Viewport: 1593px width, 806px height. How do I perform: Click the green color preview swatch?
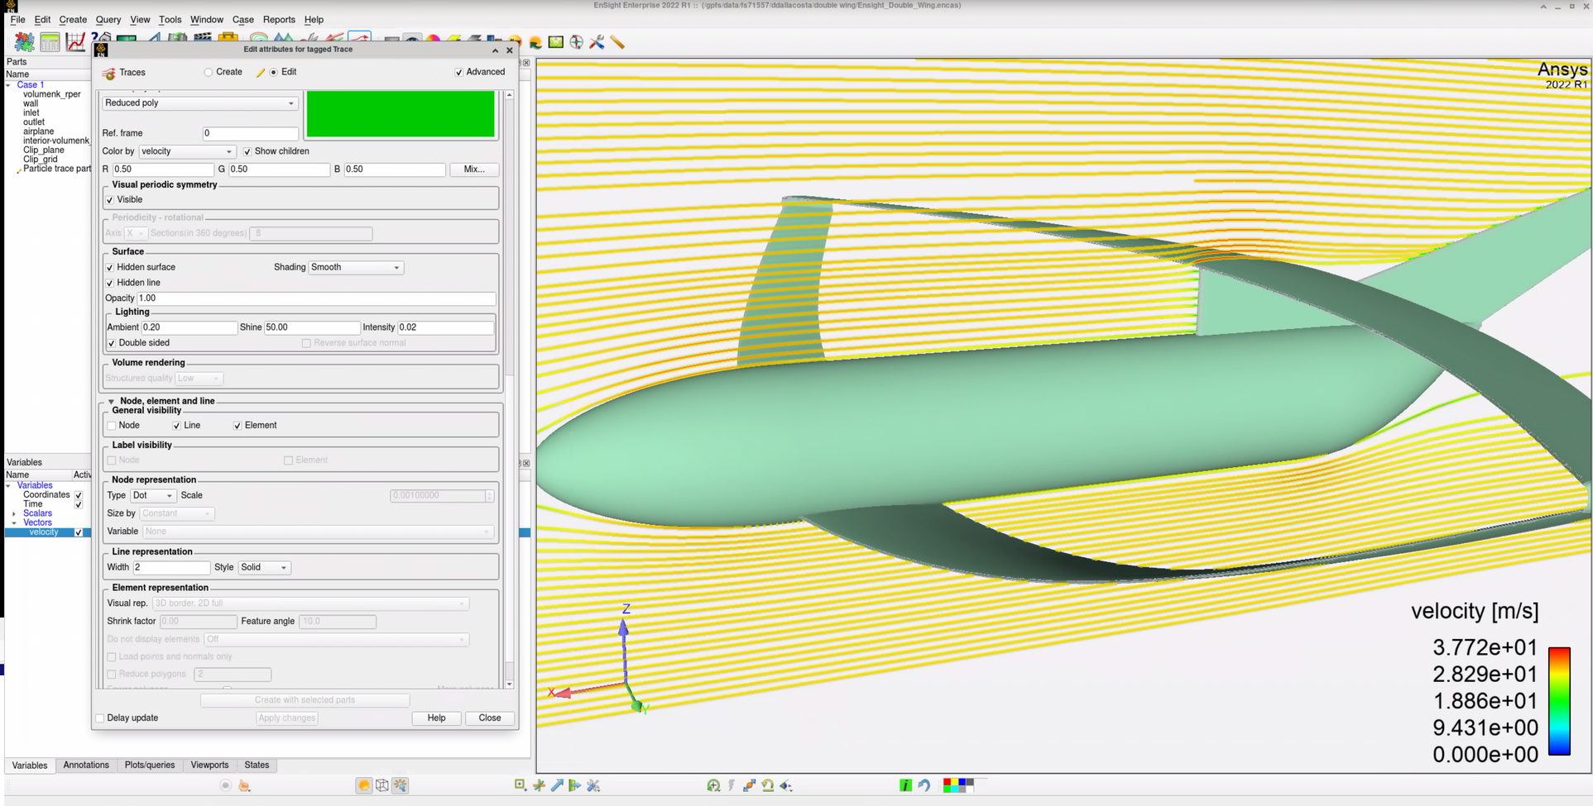(401, 114)
